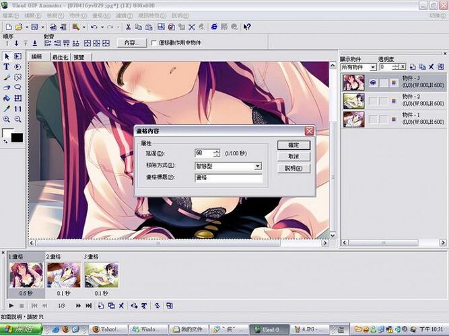Viewport: 449px width, 336px height.
Task: Click the white foreground color swatch
Action: point(7,133)
